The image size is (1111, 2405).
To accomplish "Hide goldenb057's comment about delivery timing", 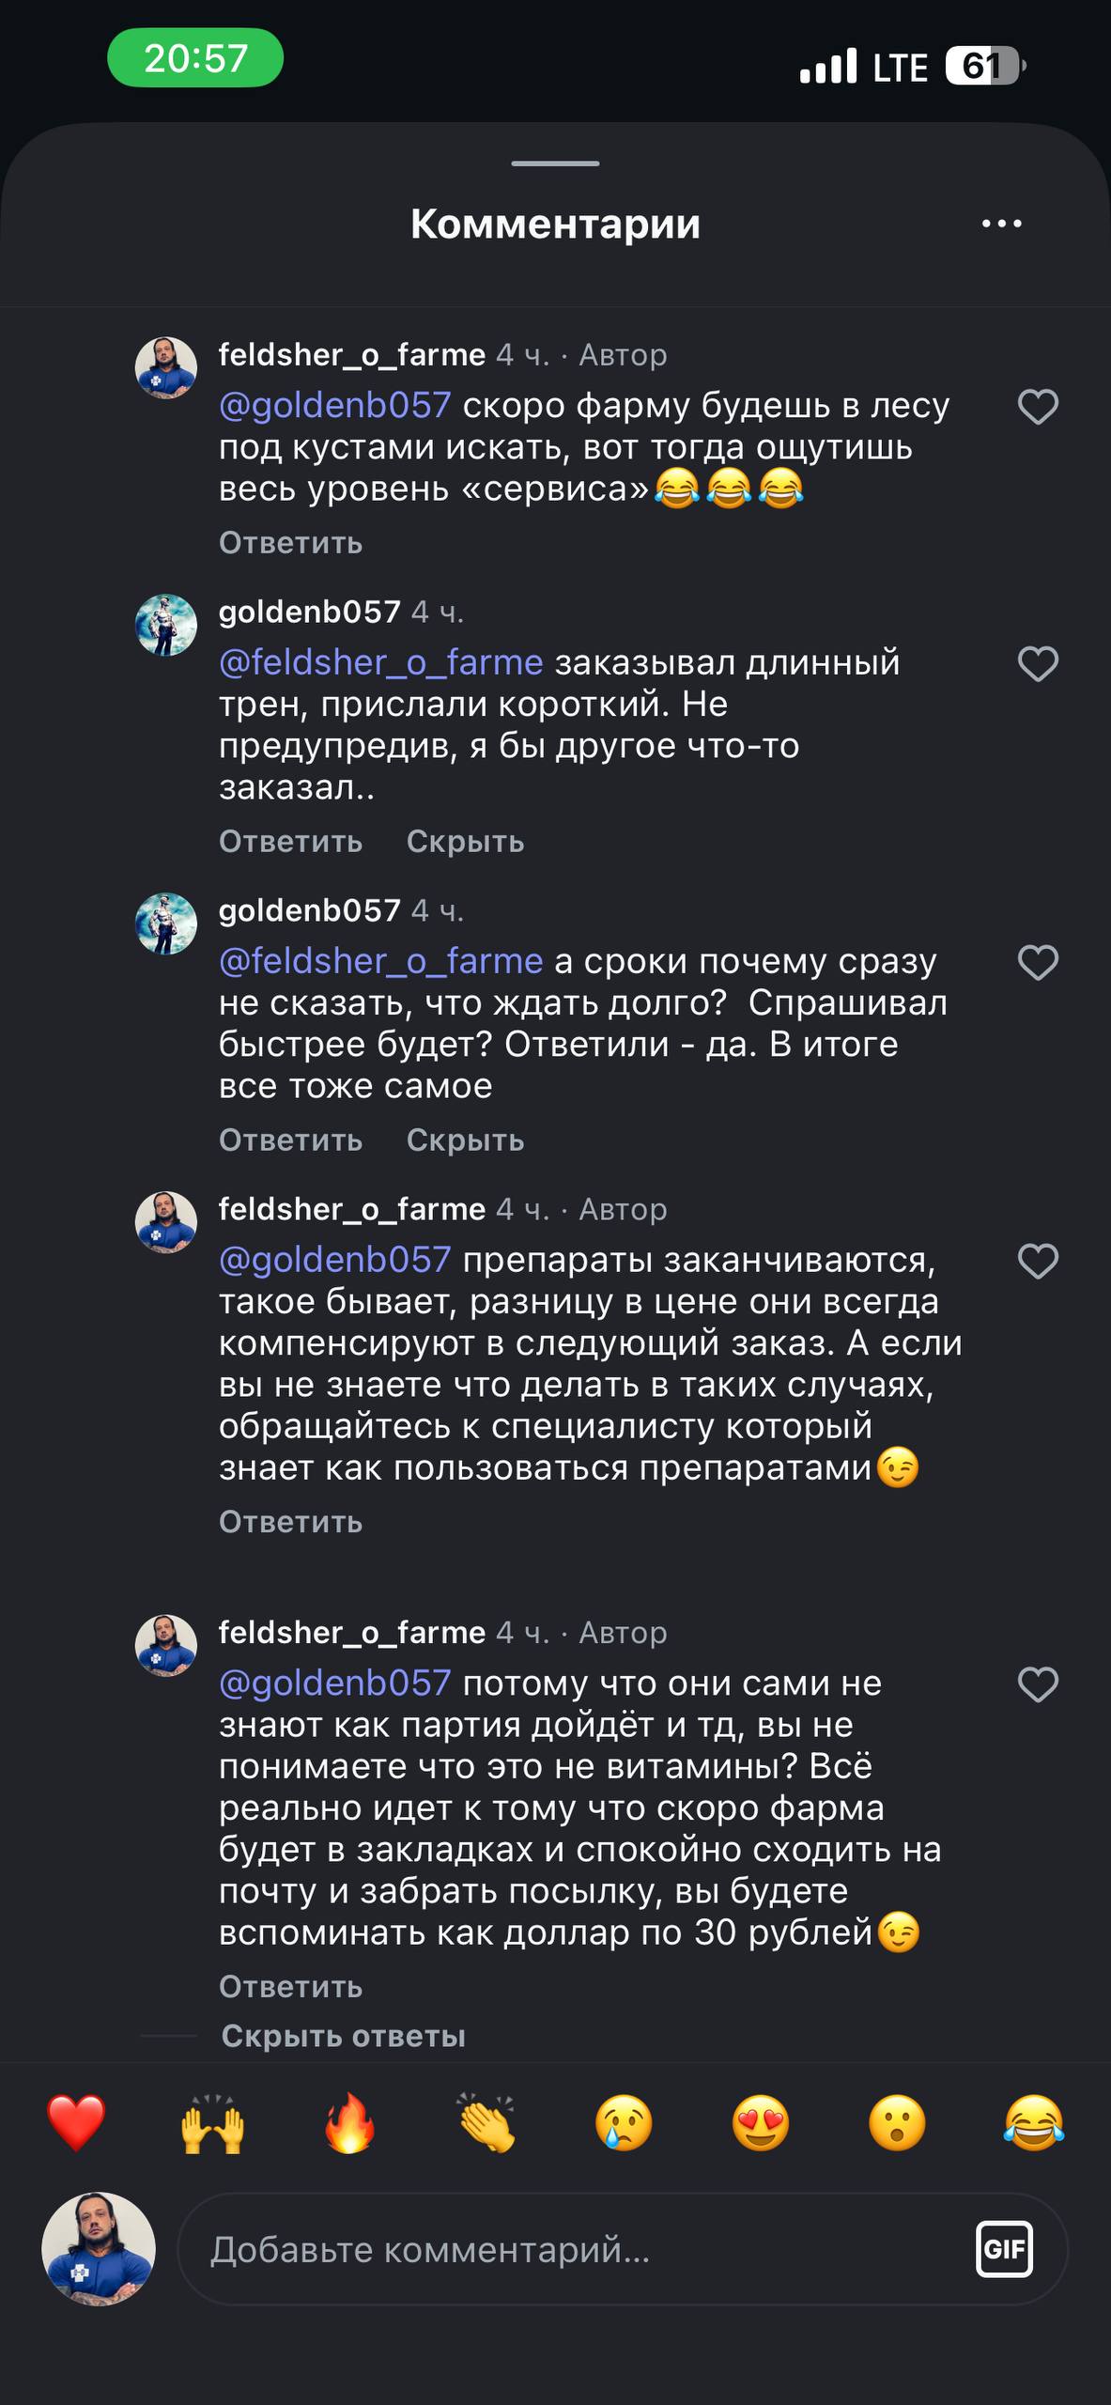I will click(x=465, y=1140).
